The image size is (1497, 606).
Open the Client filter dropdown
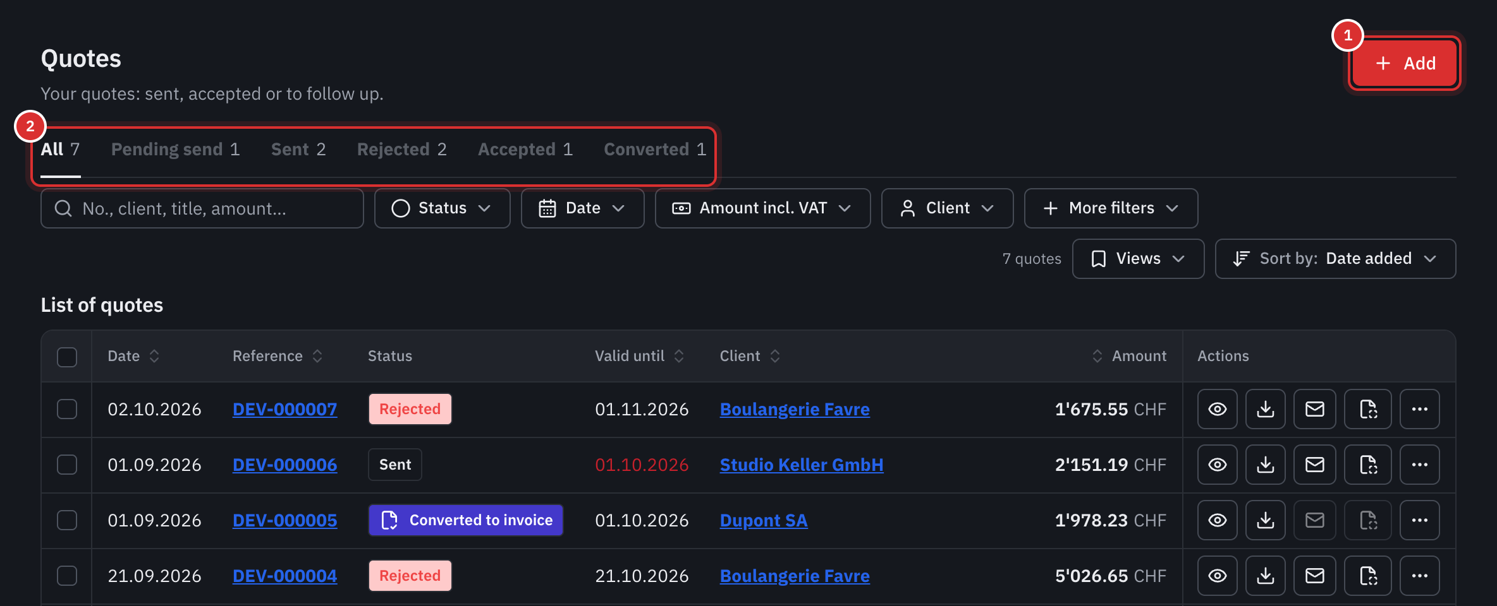pos(947,208)
